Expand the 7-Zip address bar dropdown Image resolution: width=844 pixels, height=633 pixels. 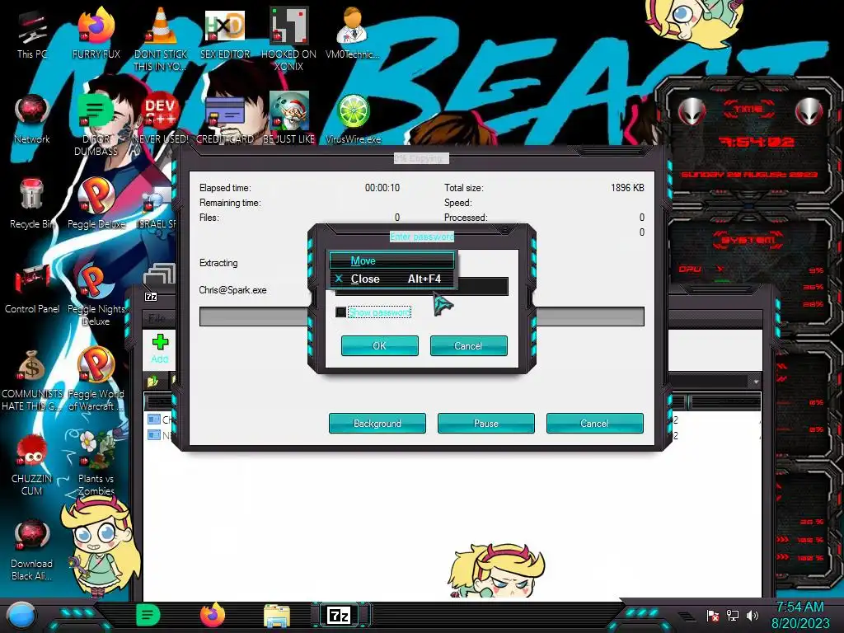756,382
